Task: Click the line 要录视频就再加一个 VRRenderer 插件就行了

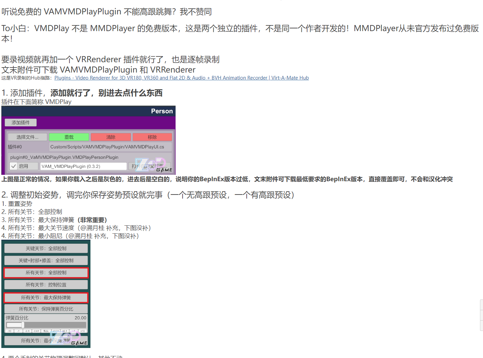Action: tap(110, 59)
